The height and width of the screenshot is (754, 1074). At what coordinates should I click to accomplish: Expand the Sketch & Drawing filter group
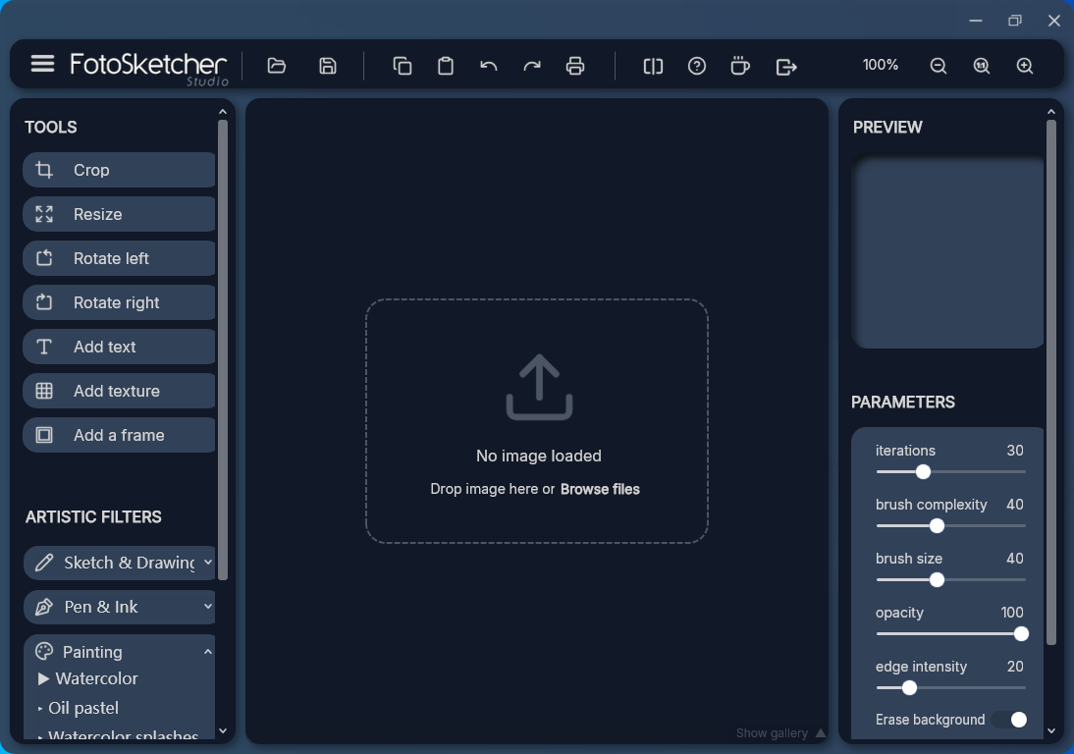[120, 563]
